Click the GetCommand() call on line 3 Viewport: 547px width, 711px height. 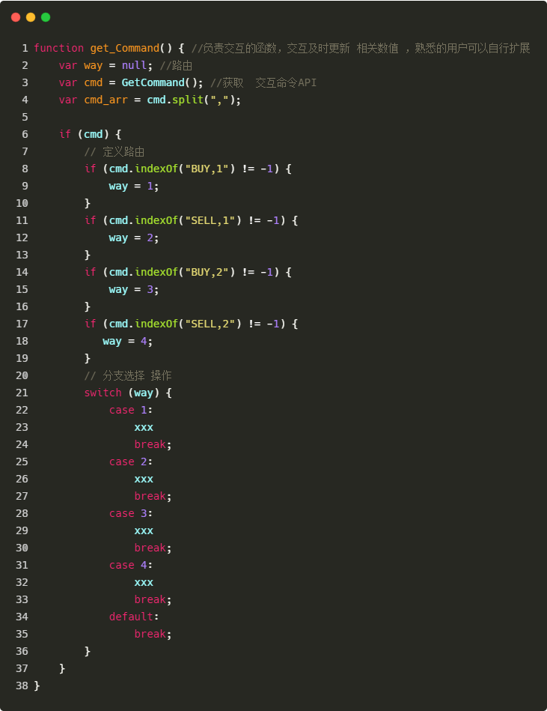click(159, 82)
